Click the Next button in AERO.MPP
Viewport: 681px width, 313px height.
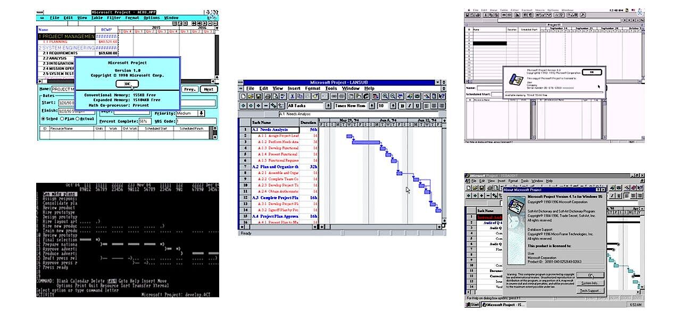point(209,89)
